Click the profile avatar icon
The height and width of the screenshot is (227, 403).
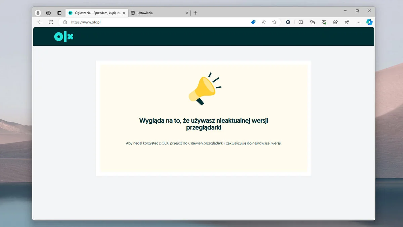38,13
